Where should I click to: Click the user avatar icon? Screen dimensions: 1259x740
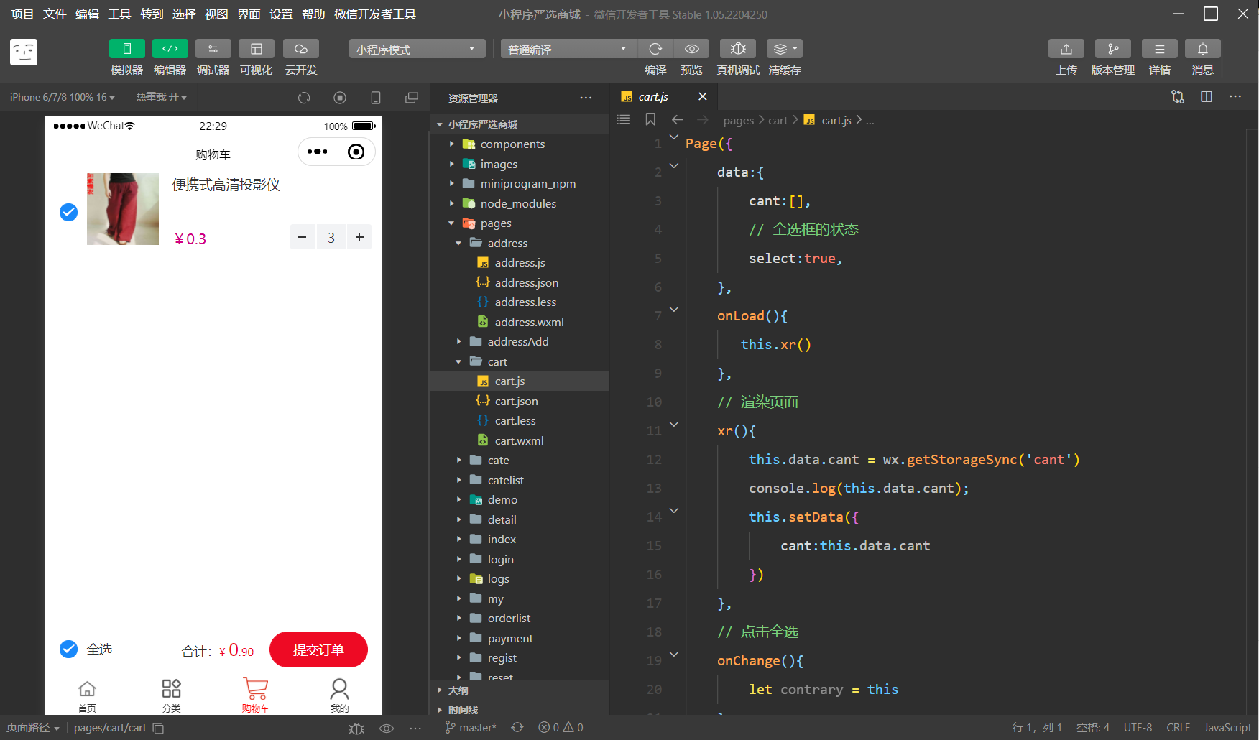coord(24,52)
